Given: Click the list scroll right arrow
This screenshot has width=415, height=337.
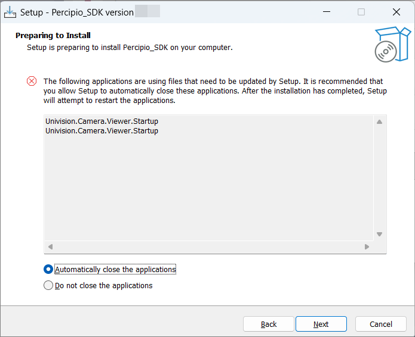Looking at the screenshot, I should pos(367,246).
